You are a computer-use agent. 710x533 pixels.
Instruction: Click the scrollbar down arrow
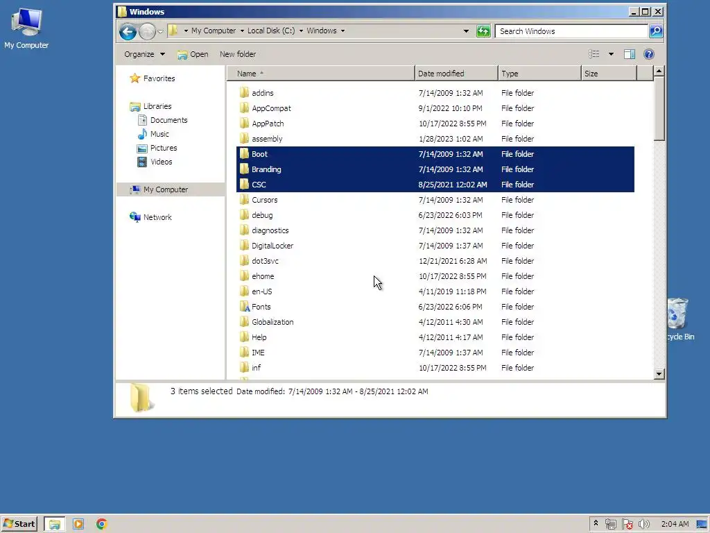pos(659,374)
